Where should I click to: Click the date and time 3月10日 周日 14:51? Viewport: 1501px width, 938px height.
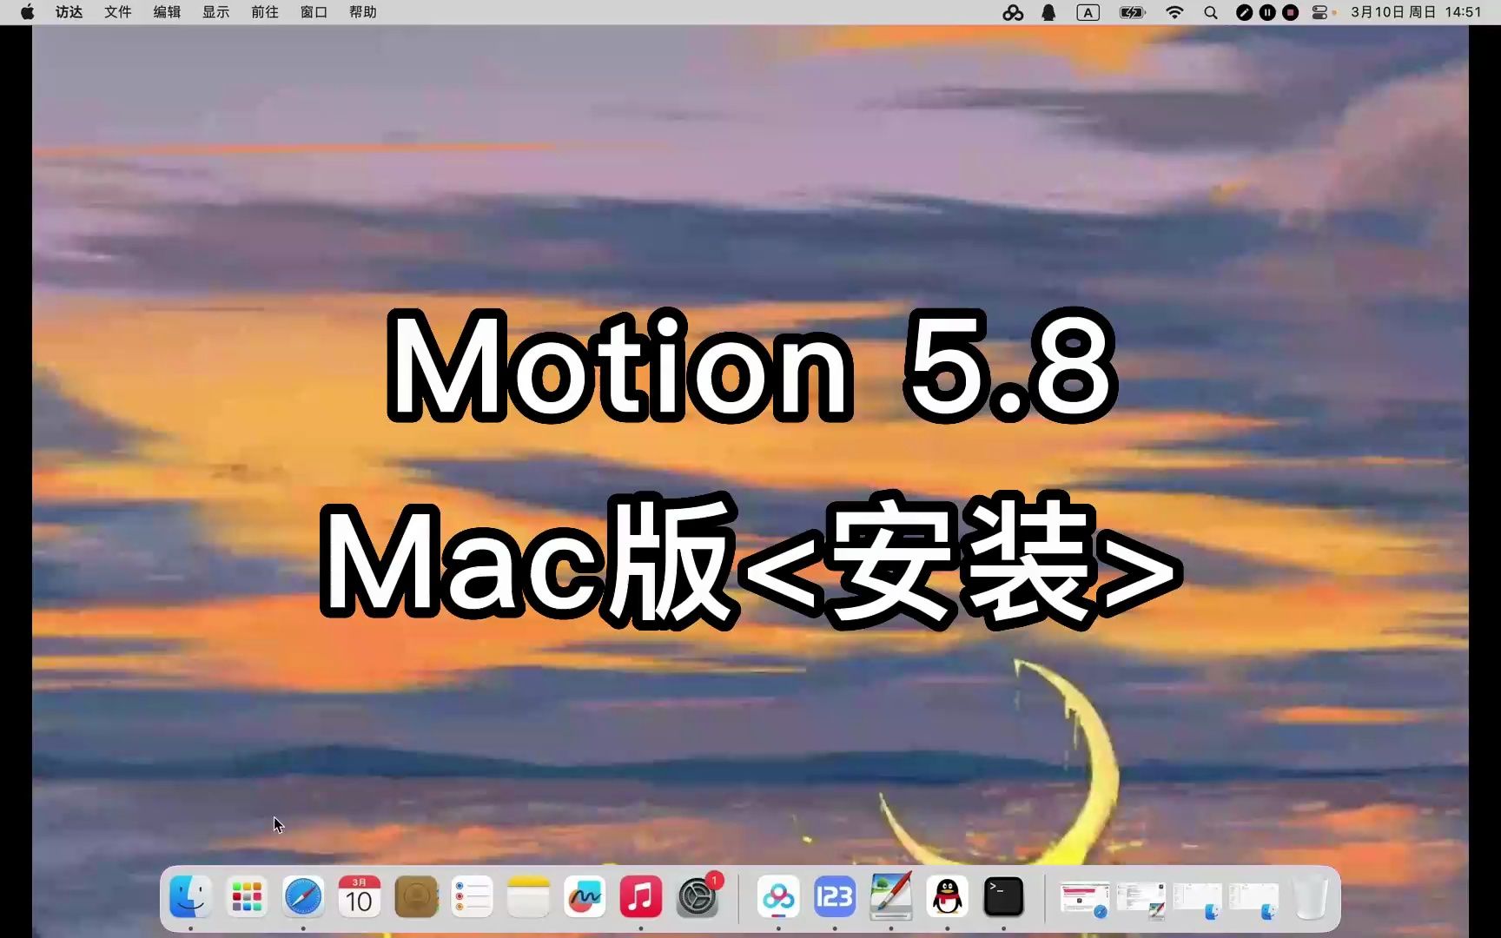pyautogui.click(x=1416, y=12)
